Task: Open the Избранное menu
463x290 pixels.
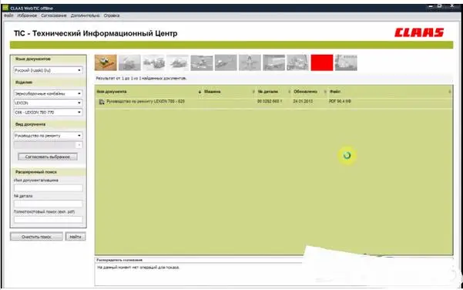Action: 27,15
